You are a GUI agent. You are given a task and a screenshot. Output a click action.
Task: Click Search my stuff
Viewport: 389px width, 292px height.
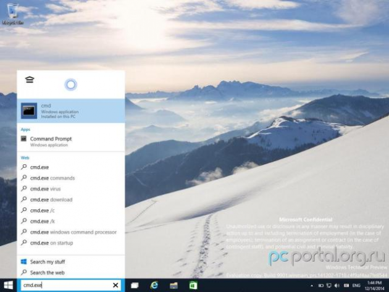(47, 262)
